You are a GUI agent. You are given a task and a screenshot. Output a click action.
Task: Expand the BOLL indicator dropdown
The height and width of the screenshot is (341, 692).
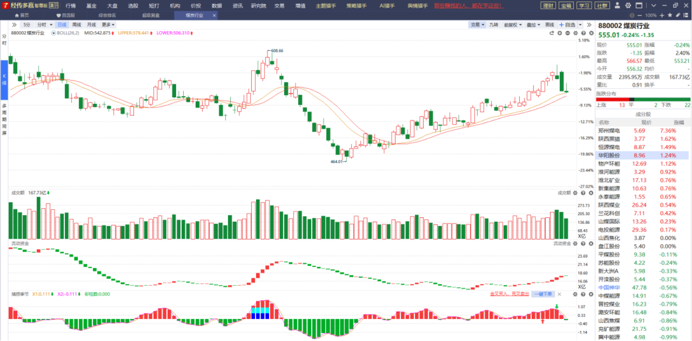(54, 33)
